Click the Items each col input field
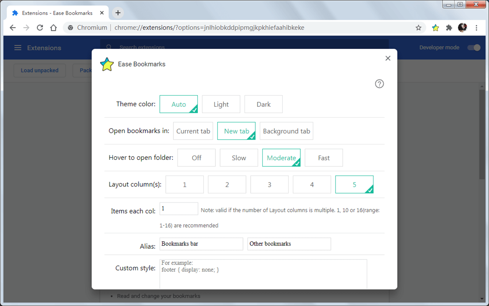 click(x=179, y=208)
